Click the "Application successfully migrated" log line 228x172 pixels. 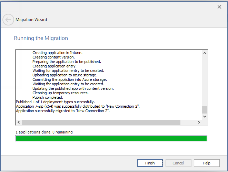coord(63,111)
